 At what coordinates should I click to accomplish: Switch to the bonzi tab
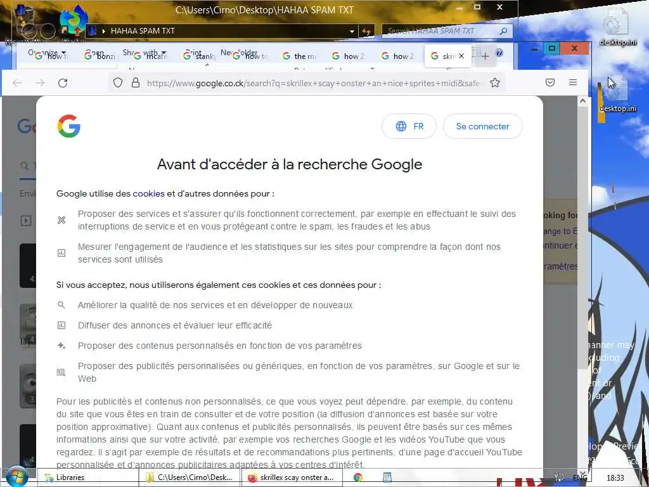100,56
